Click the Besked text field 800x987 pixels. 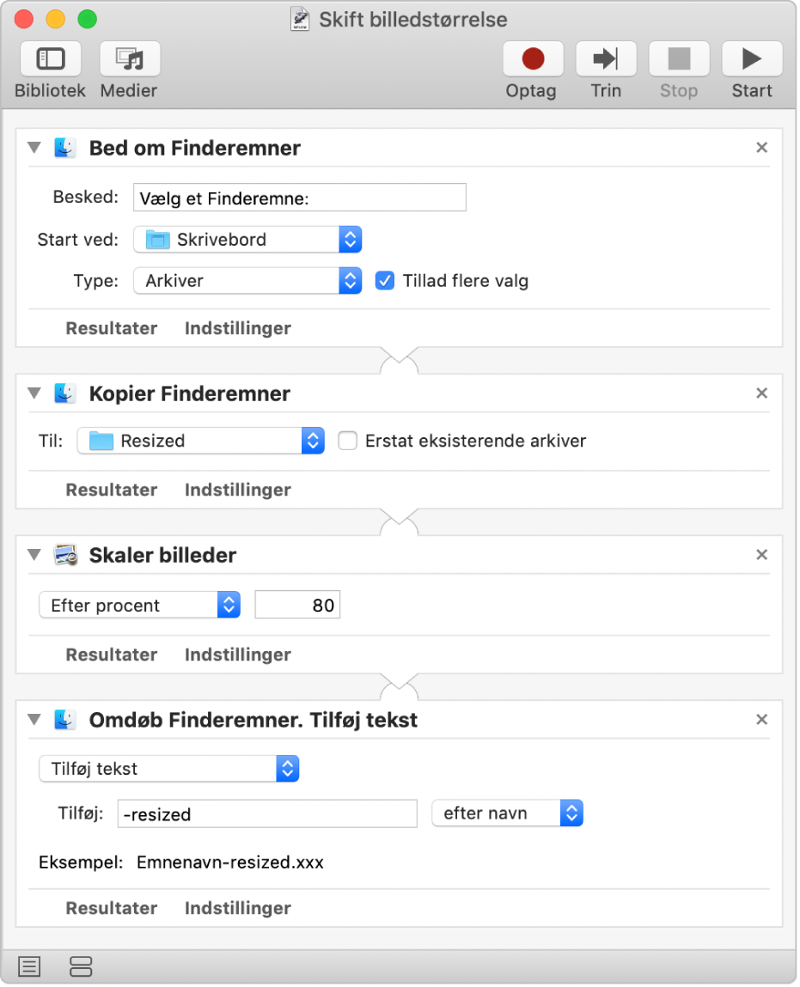299,198
